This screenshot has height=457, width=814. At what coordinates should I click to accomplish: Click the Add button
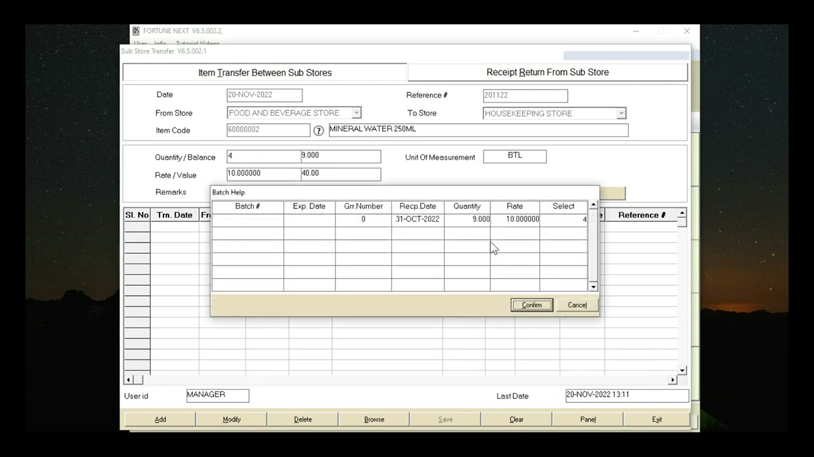coord(160,419)
